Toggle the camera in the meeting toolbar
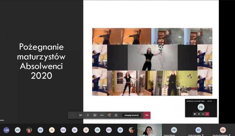Image resolution: width=235 pixels, height=136 pixels. (80, 115)
